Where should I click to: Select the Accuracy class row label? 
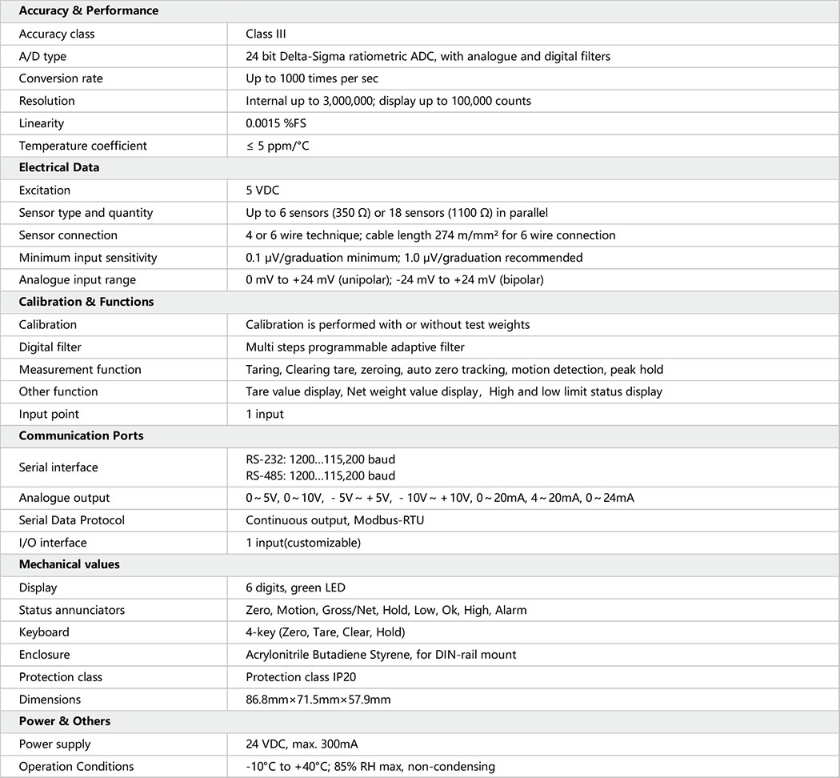tap(57, 34)
